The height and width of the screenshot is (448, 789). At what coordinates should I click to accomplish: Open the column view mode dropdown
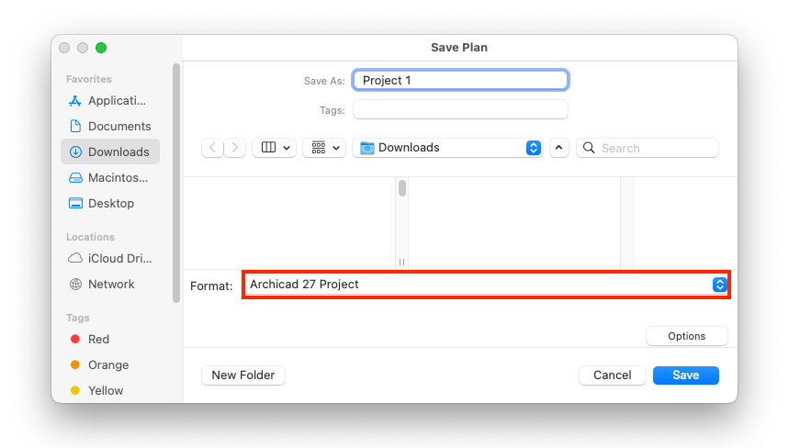274,148
